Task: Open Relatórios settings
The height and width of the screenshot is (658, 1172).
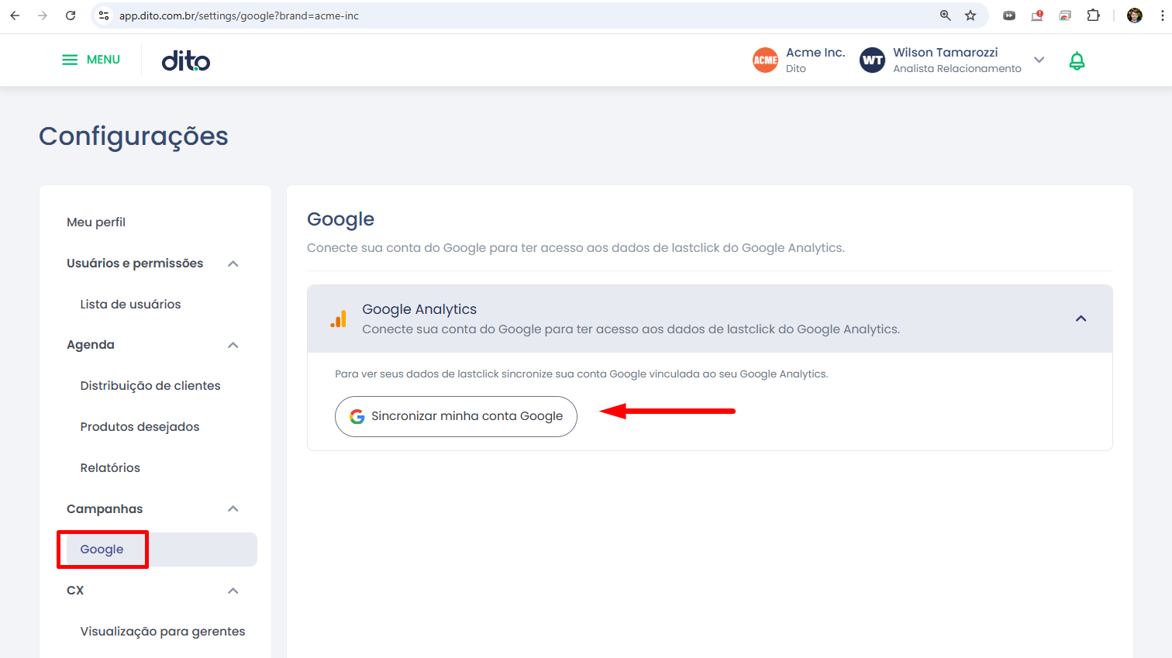Action: (x=110, y=468)
